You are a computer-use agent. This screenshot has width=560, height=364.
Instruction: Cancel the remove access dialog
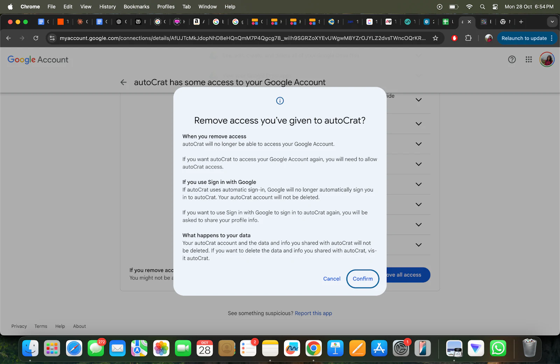pos(331,279)
